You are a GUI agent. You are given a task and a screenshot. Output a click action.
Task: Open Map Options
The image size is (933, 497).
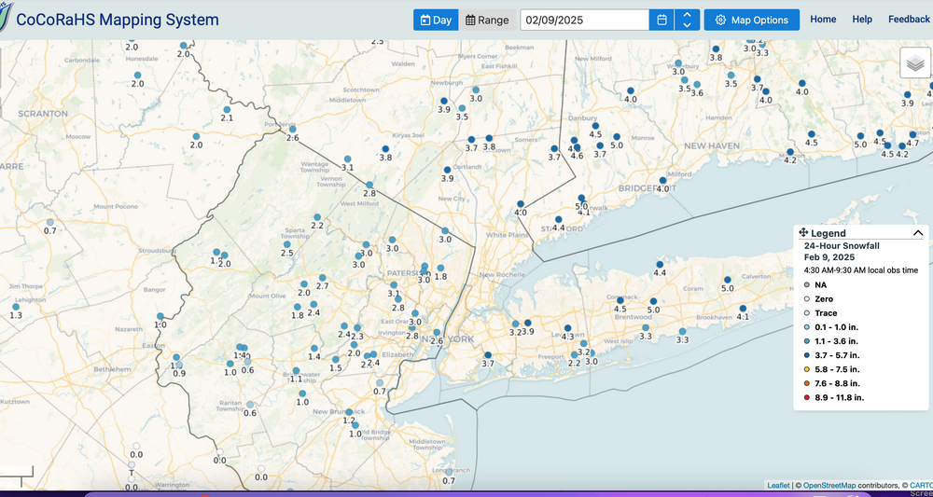[751, 20]
